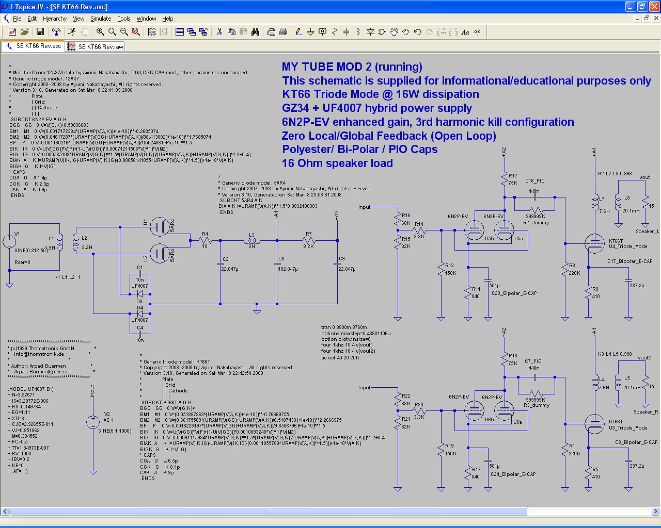661x528 pixels.
Task: Select the Drag hand tool
Action: 406,32
